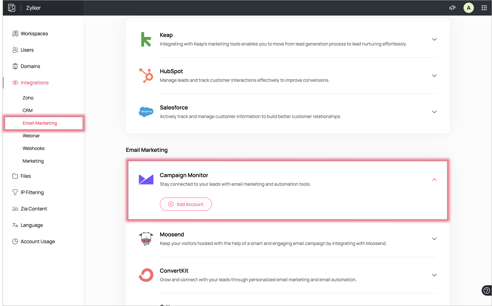Open the apps grid launcher icon
The height and width of the screenshot is (306, 492).
(x=484, y=8)
